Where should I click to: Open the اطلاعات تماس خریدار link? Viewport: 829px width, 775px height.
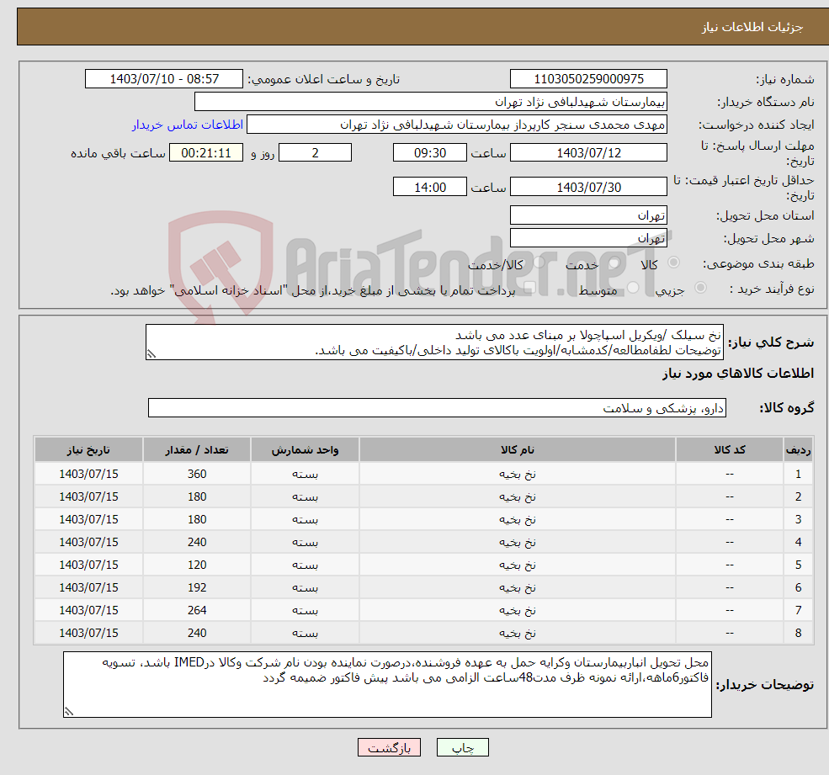pos(188,125)
